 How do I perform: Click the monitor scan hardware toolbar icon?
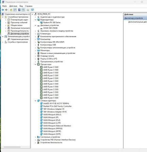pyautogui.click(x=33, y=10)
